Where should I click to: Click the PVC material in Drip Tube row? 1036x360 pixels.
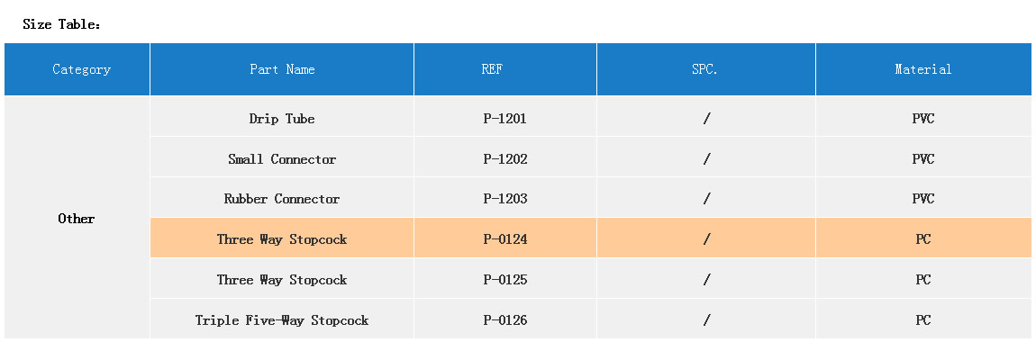coord(922,119)
